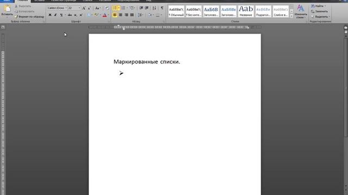Toggle the ruler icon above the scrollbar
Screen dimensions: 348x195
(346, 28)
